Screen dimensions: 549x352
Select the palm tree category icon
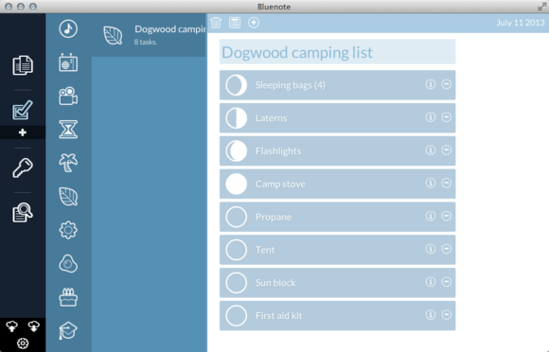click(68, 163)
